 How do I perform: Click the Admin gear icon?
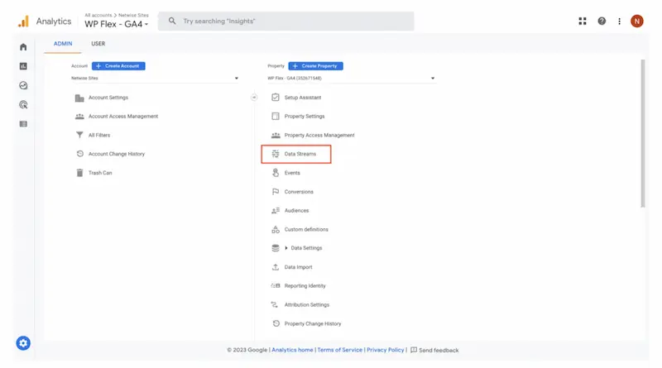23,343
